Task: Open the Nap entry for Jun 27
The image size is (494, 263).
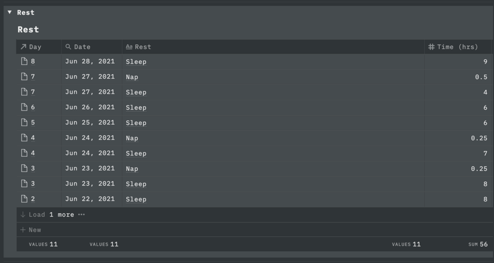Action: [x=132, y=77]
